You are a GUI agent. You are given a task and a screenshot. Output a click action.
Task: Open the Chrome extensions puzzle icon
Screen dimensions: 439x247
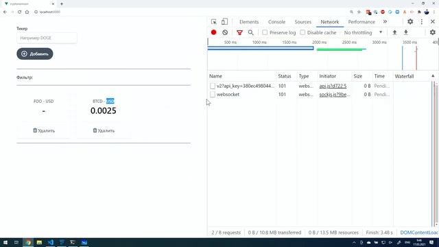tap(419, 12)
